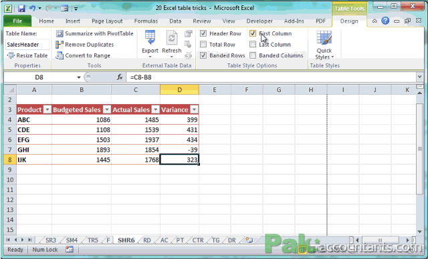
Task: Switch to the Home ribbon tab
Action: [46, 21]
